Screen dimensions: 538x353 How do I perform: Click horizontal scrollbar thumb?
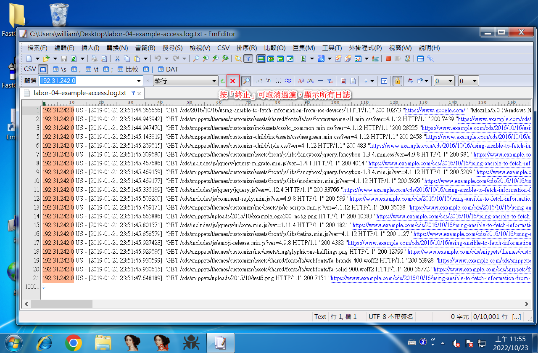click(61, 303)
